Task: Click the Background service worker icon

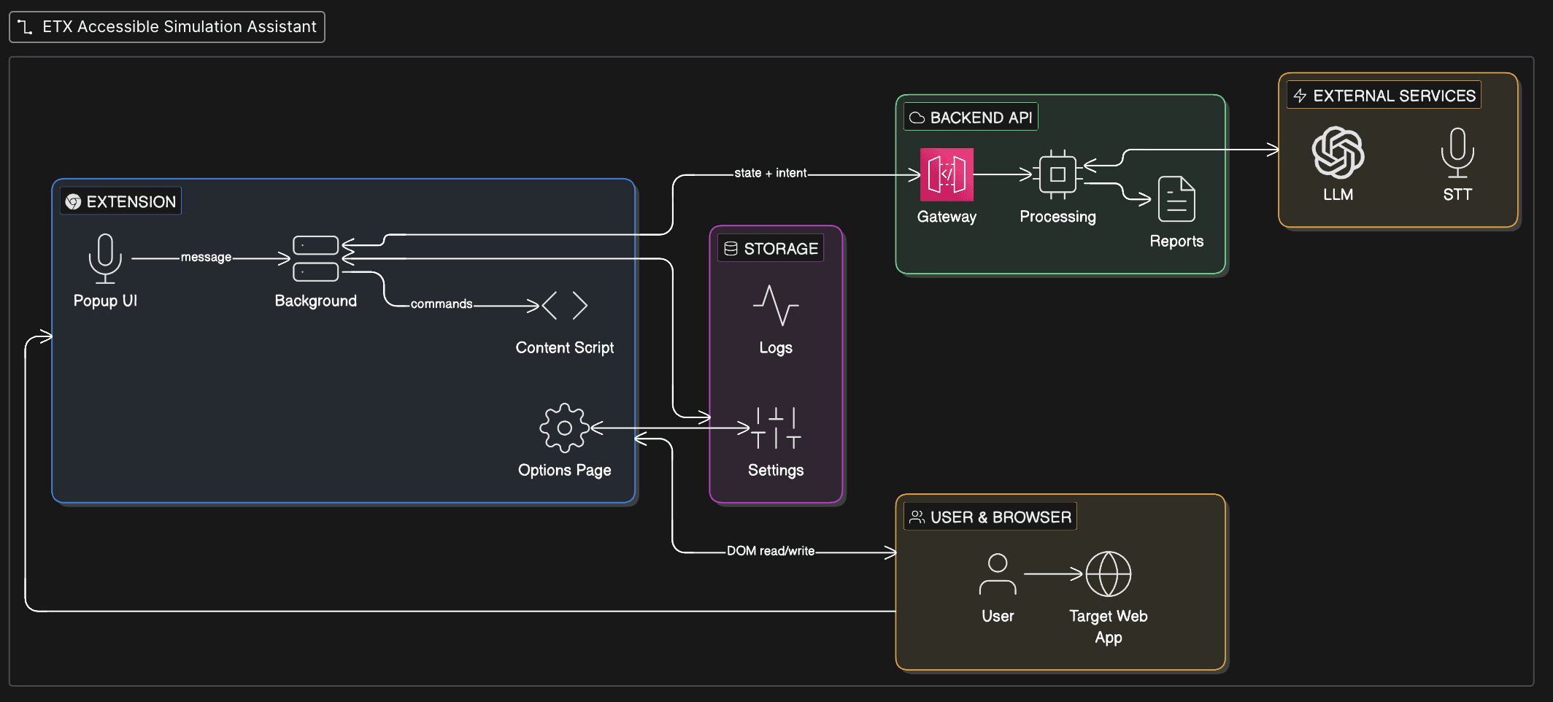Action: click(315, 259)
